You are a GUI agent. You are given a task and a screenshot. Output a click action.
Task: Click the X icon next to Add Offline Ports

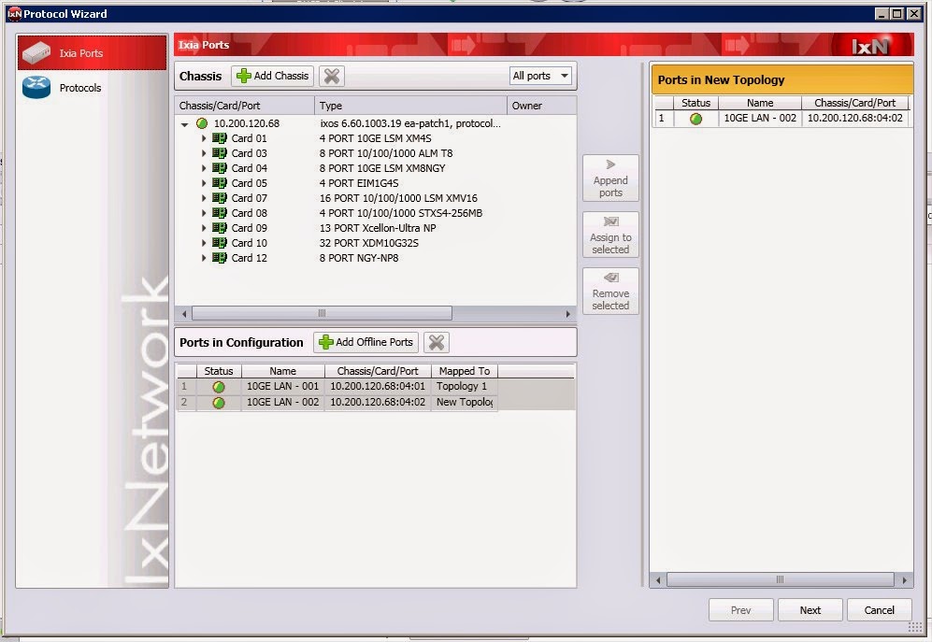(436, 342)
